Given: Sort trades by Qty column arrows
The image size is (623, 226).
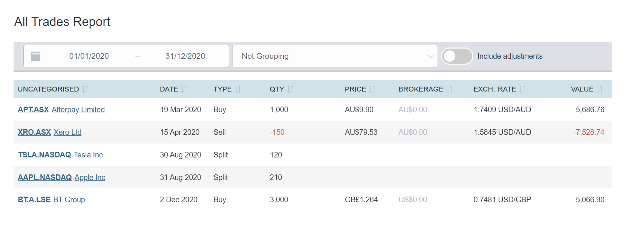Looking at the screenshot, I should coord(290,89).
